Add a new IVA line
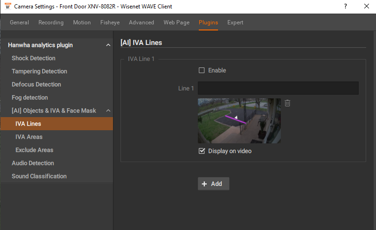The image size is (376, 230). point(213,184)
